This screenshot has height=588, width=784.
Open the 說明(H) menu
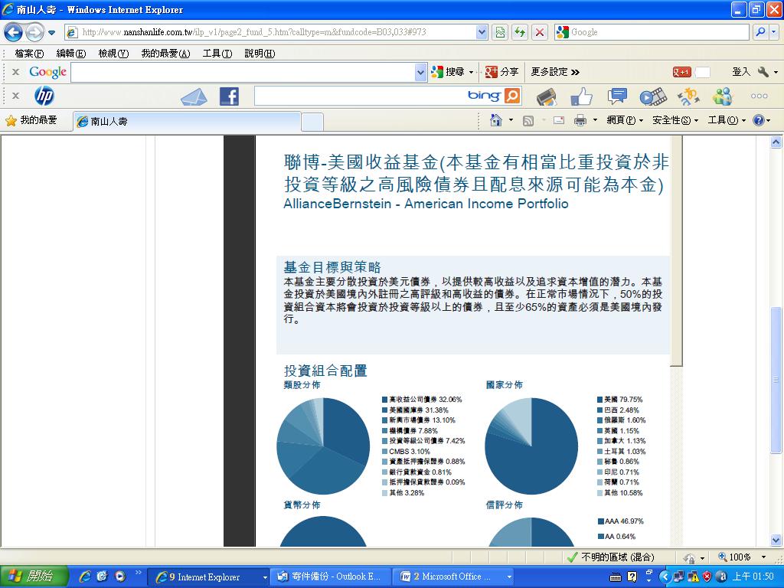tap(260, 54)
